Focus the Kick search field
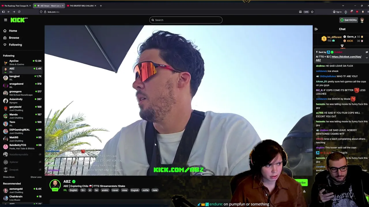This screenshot has height=207, width=369. (x=186, y=20)
